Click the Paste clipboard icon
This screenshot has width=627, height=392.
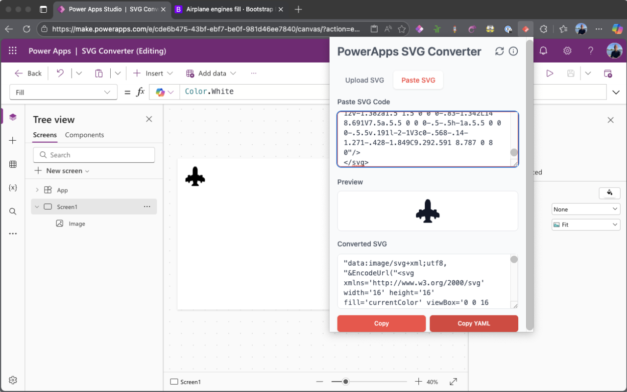[x=99, y=73]
